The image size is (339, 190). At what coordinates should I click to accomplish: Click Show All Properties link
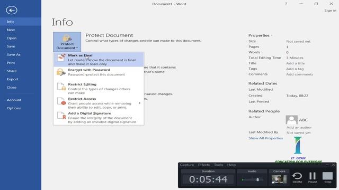click(265, 138)
